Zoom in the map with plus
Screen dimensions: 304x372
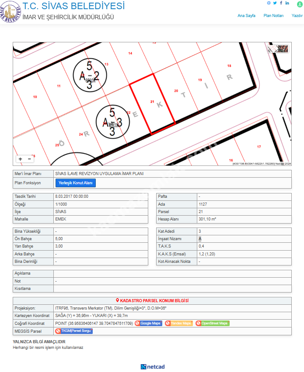[x=21, y=159]
